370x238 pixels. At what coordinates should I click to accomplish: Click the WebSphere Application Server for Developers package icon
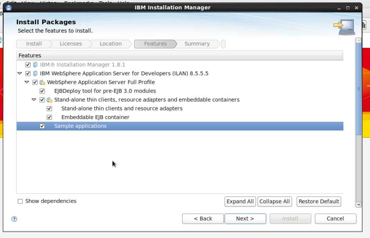35,73
